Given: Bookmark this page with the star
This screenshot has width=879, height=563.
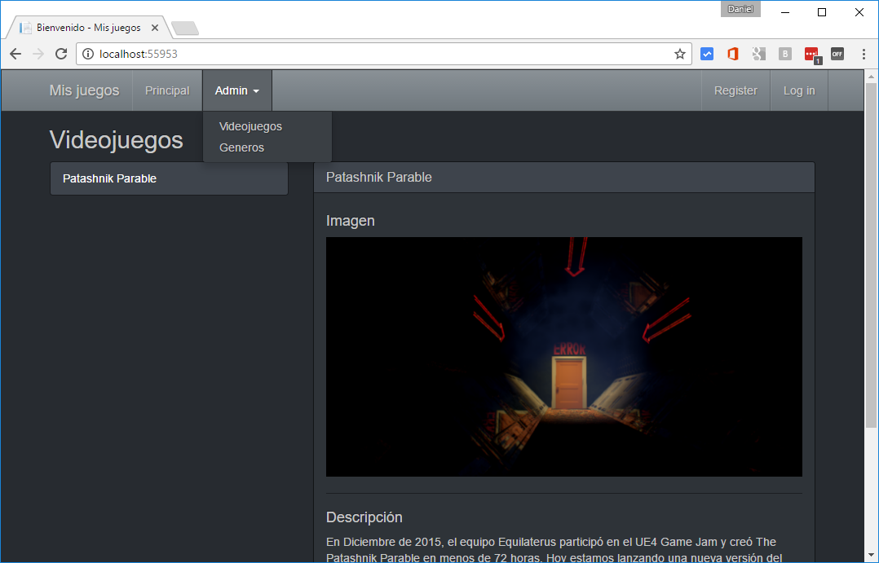Looking at the screenshot, I should point(680,54).
